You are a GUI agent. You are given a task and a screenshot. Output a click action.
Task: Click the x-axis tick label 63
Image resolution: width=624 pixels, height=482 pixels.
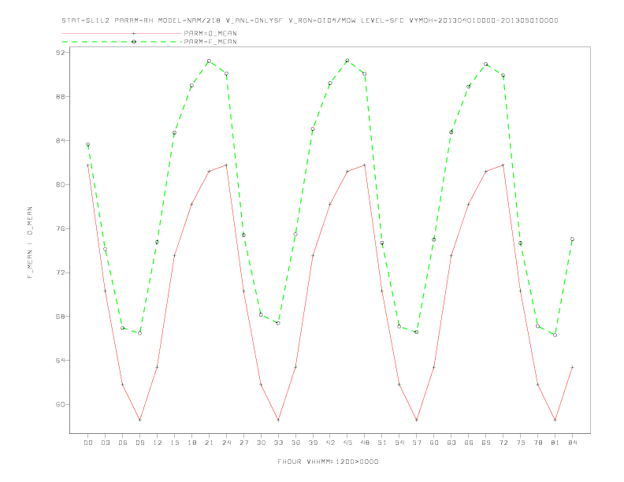tap(451, 443)
